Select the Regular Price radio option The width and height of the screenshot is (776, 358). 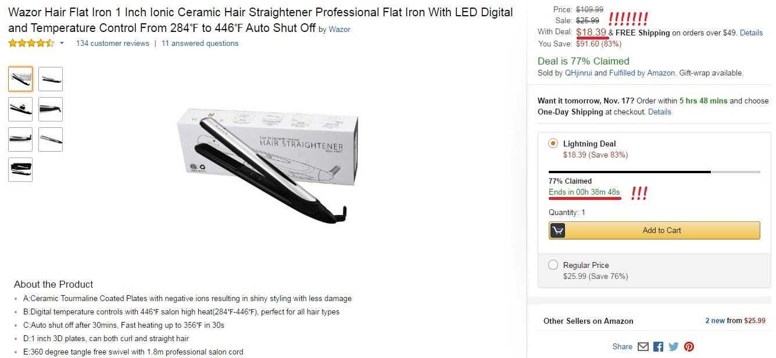point(553,265)
